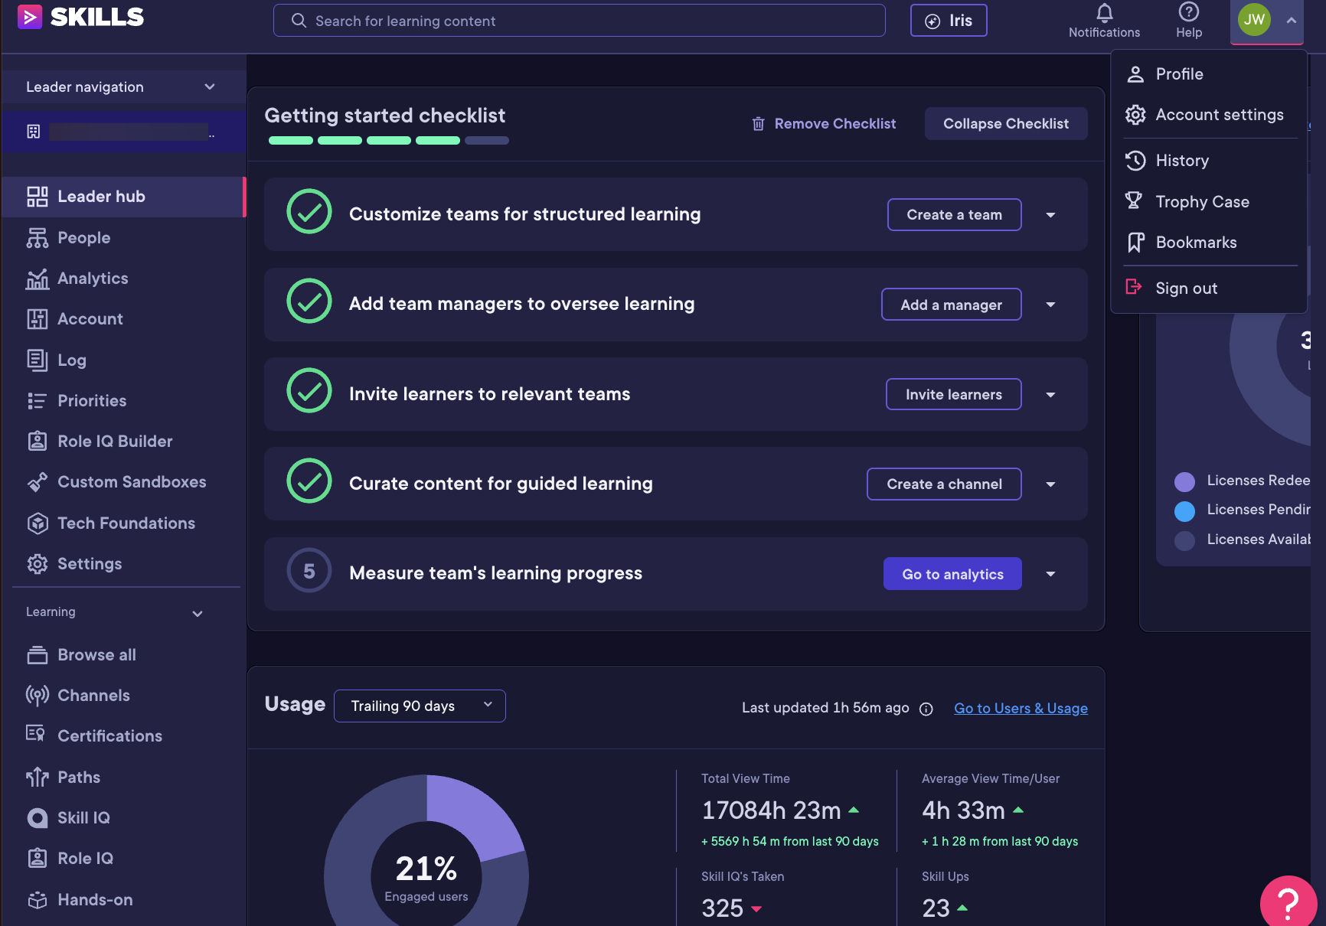
Task: Open Analytics from the sidebar icon
Action: point(37,279)
